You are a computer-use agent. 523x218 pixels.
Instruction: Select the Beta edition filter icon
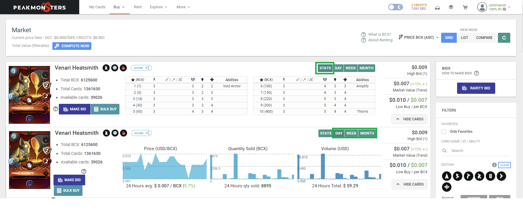(x=458, y=176)
